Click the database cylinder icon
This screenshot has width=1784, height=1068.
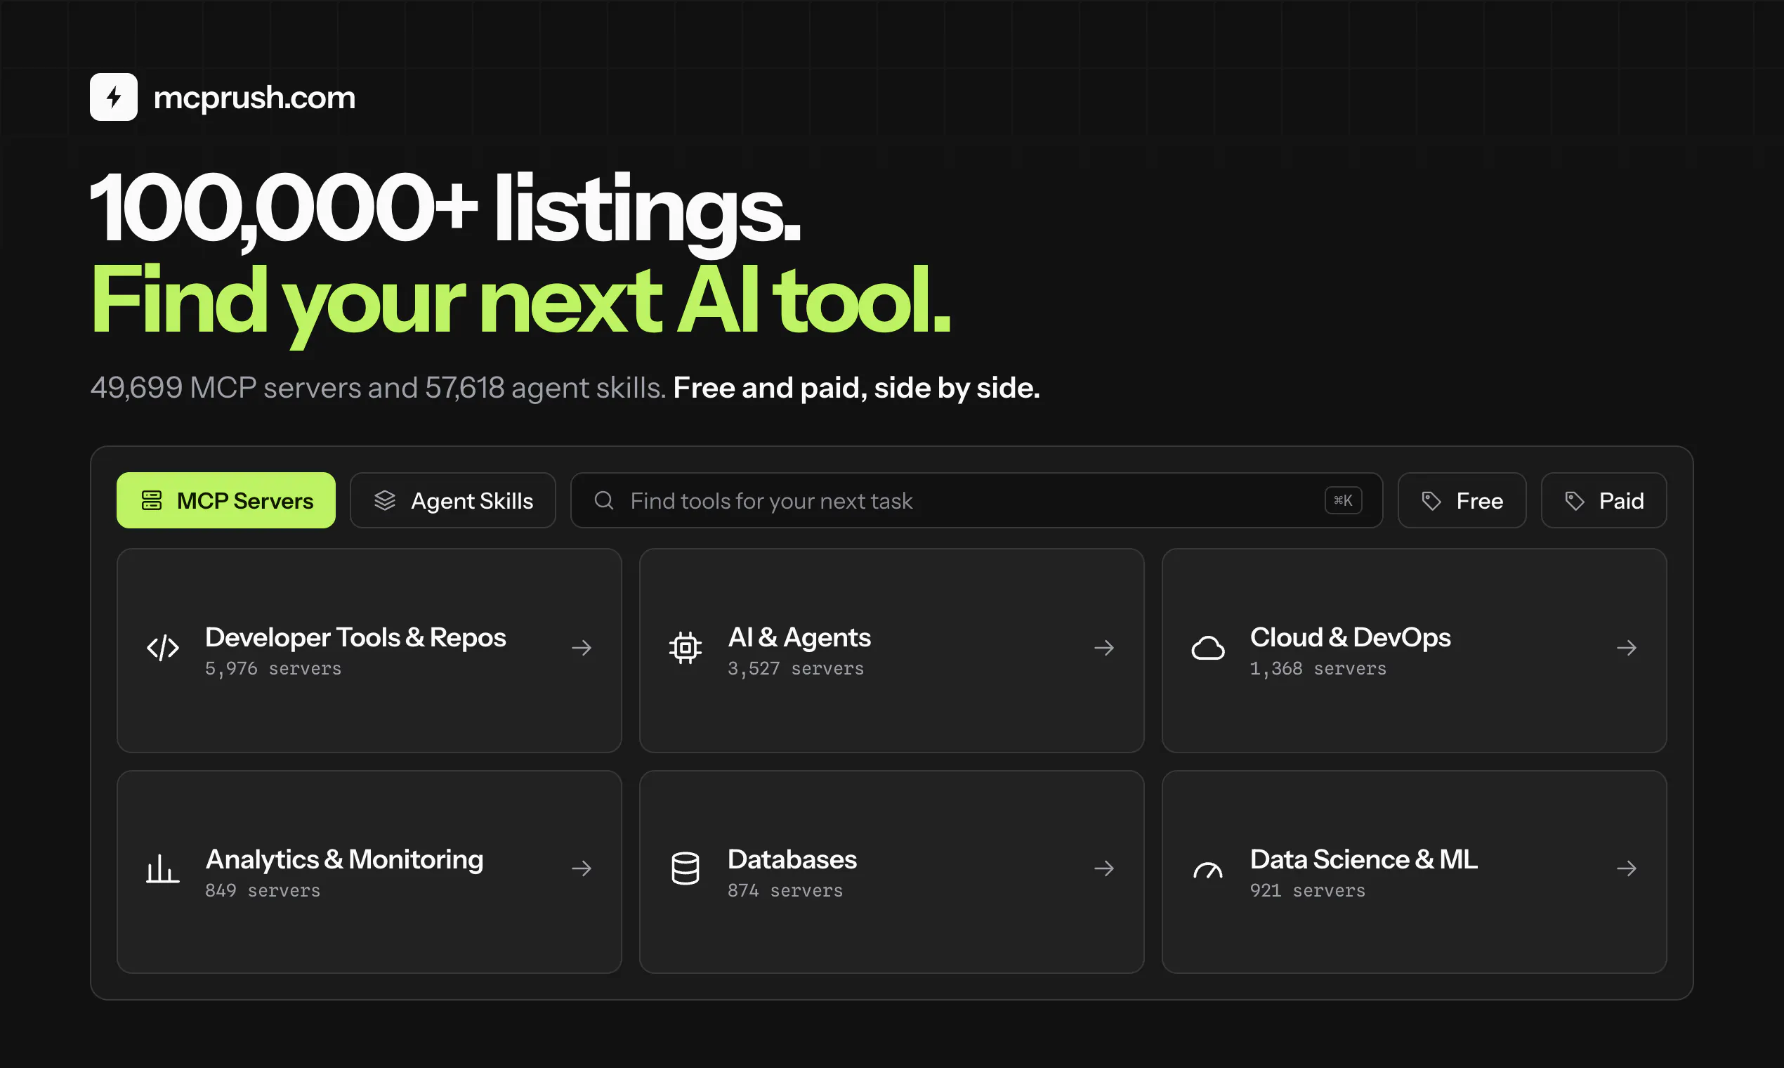[x=686, y=868]
